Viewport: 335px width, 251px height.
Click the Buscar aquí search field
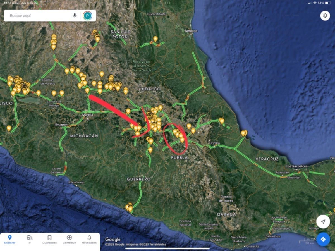39,16
